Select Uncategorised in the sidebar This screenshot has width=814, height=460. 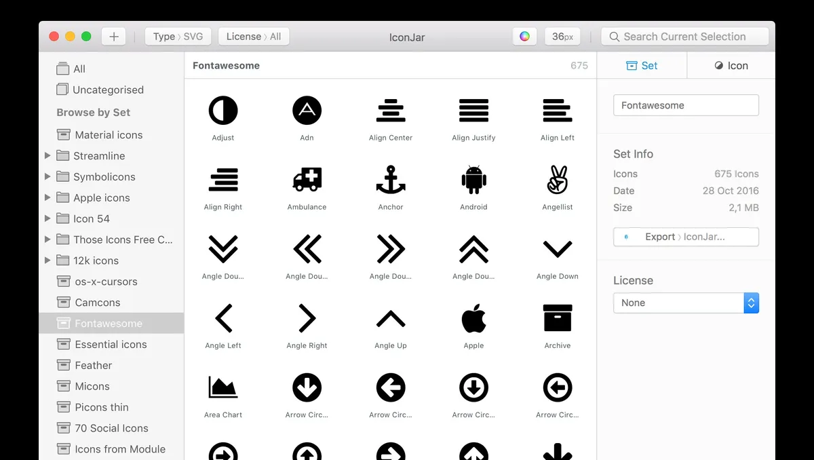coord(111,90)
